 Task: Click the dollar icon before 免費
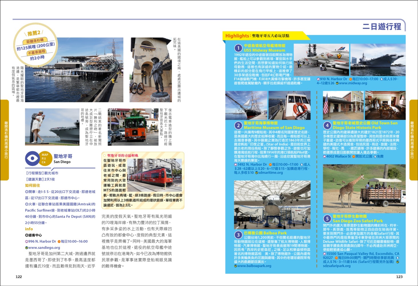pyautogui.click(x=375, y=157)
